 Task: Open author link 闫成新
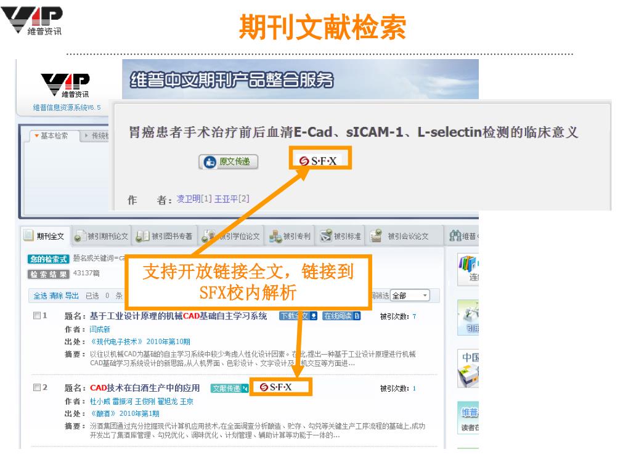100,329
